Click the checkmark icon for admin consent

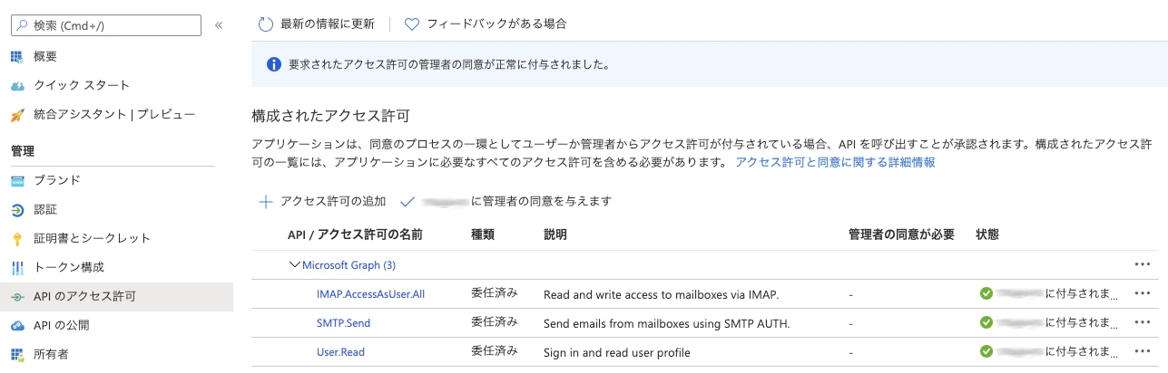click(x=406, y=202)
